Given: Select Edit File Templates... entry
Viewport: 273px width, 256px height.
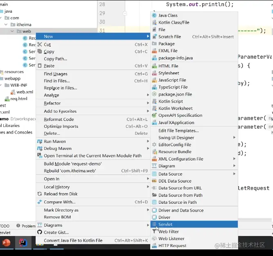Looking at the screenshot, I should tap(194, 131).
